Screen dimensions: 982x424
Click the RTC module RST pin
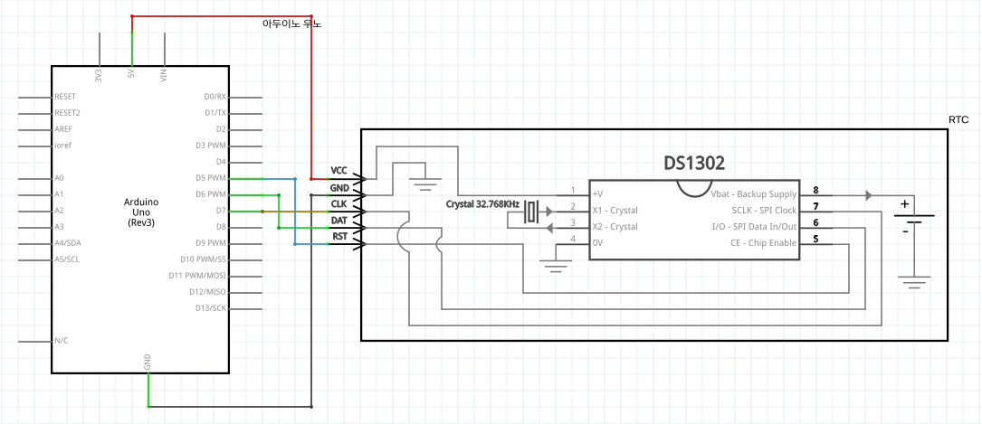(348, 244)
